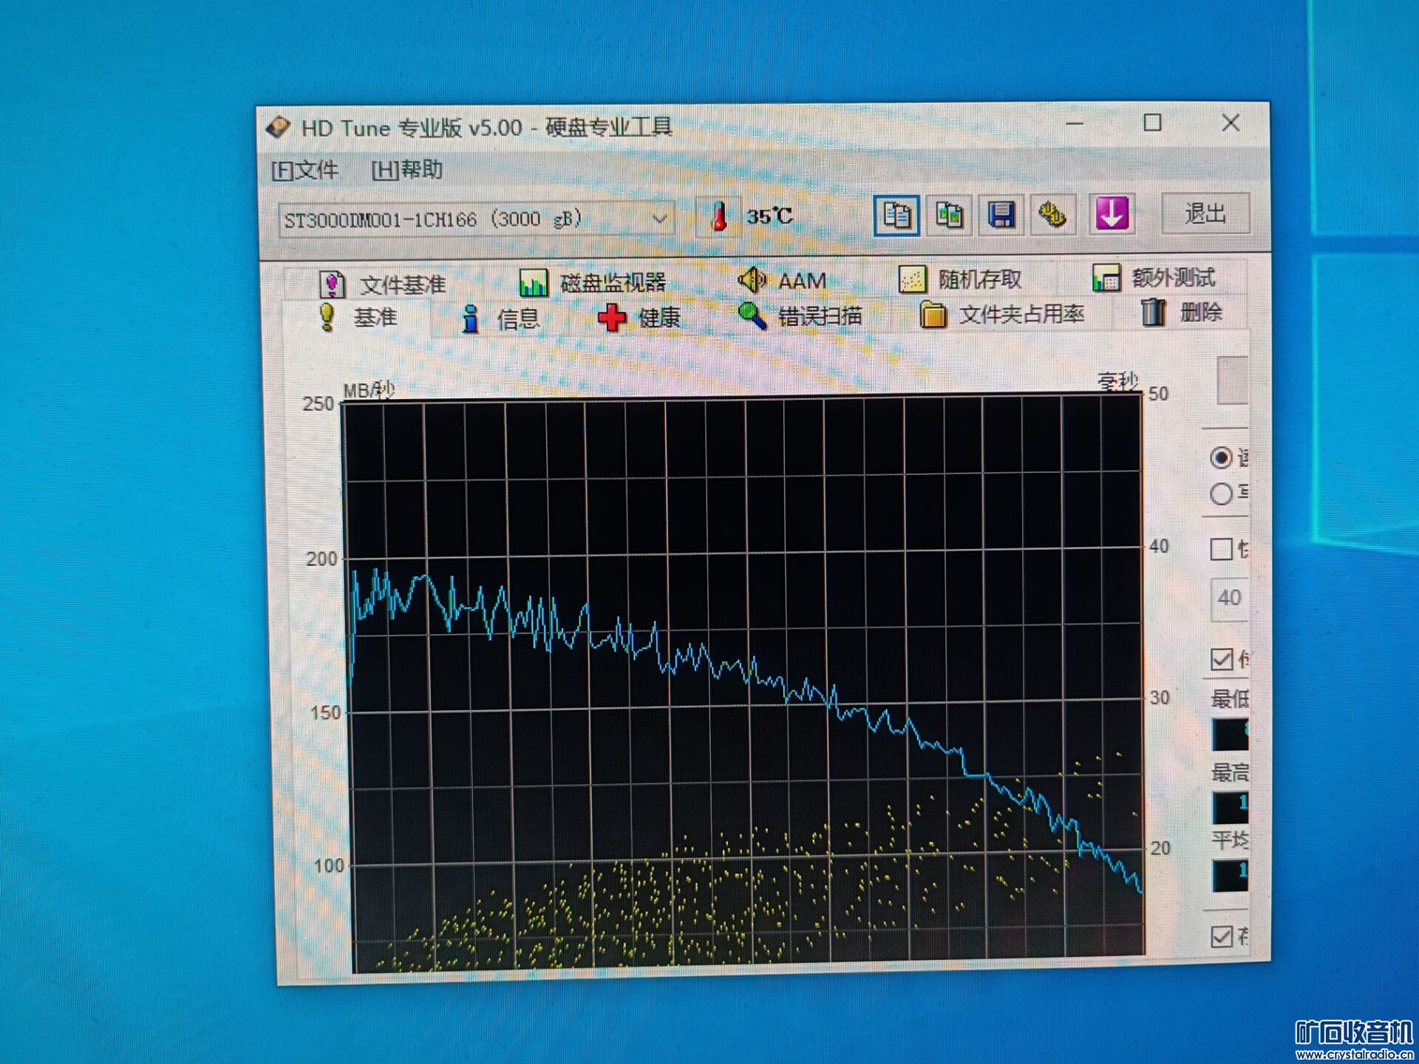1419x1064 pixels.
Task: Click the 35℃ temperature reading
Action: pos(770,216)
